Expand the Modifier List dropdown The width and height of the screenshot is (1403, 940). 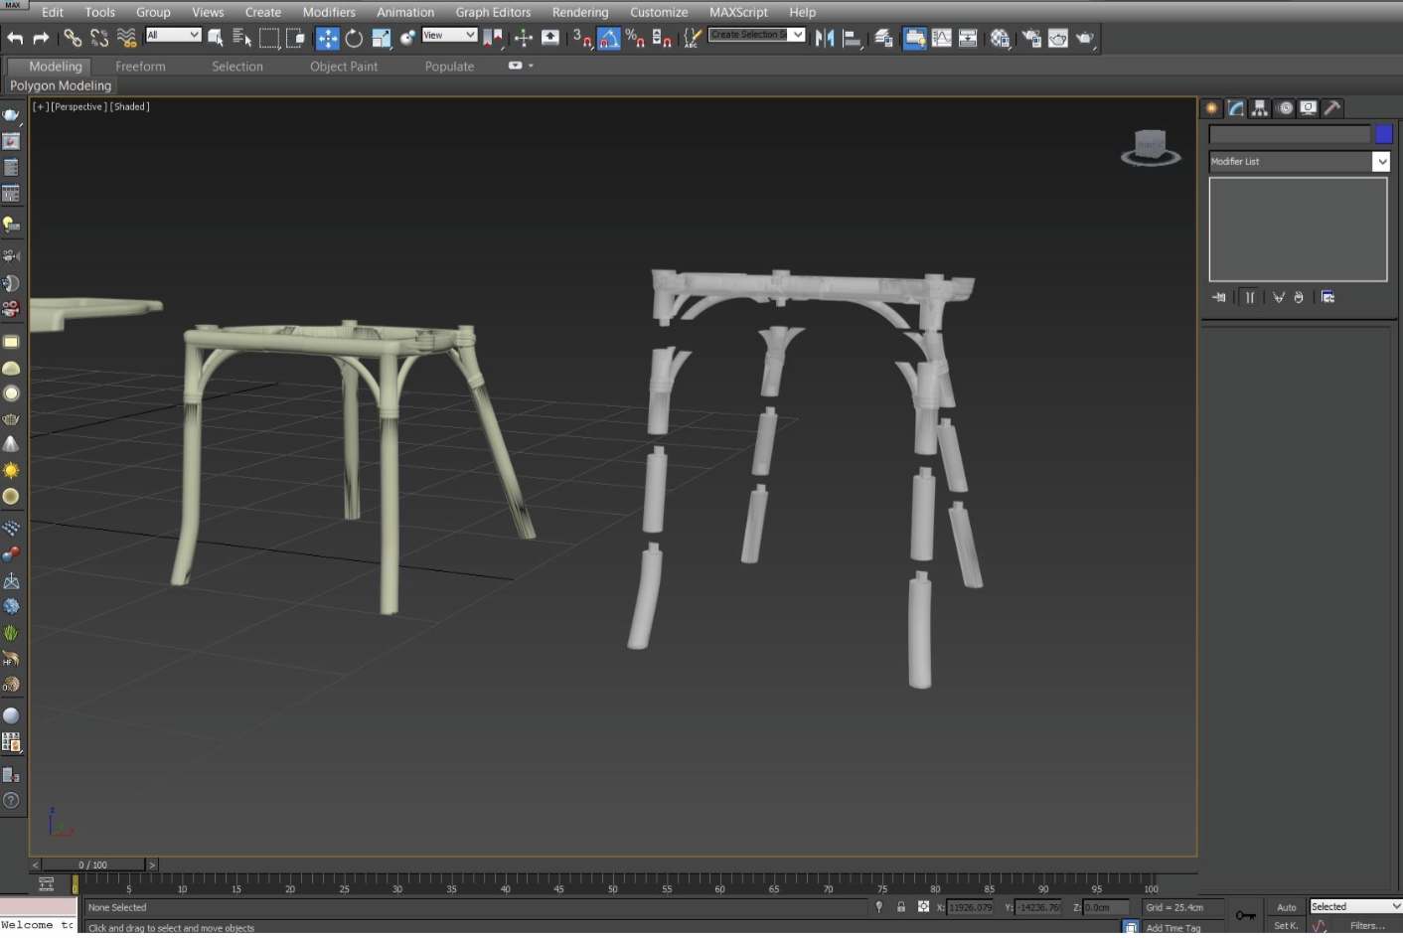[x=1381, y=161]
